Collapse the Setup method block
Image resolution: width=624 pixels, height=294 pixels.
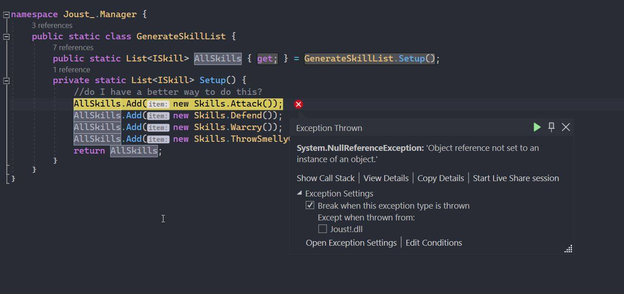pyautogui.click(x=6, y=80)
